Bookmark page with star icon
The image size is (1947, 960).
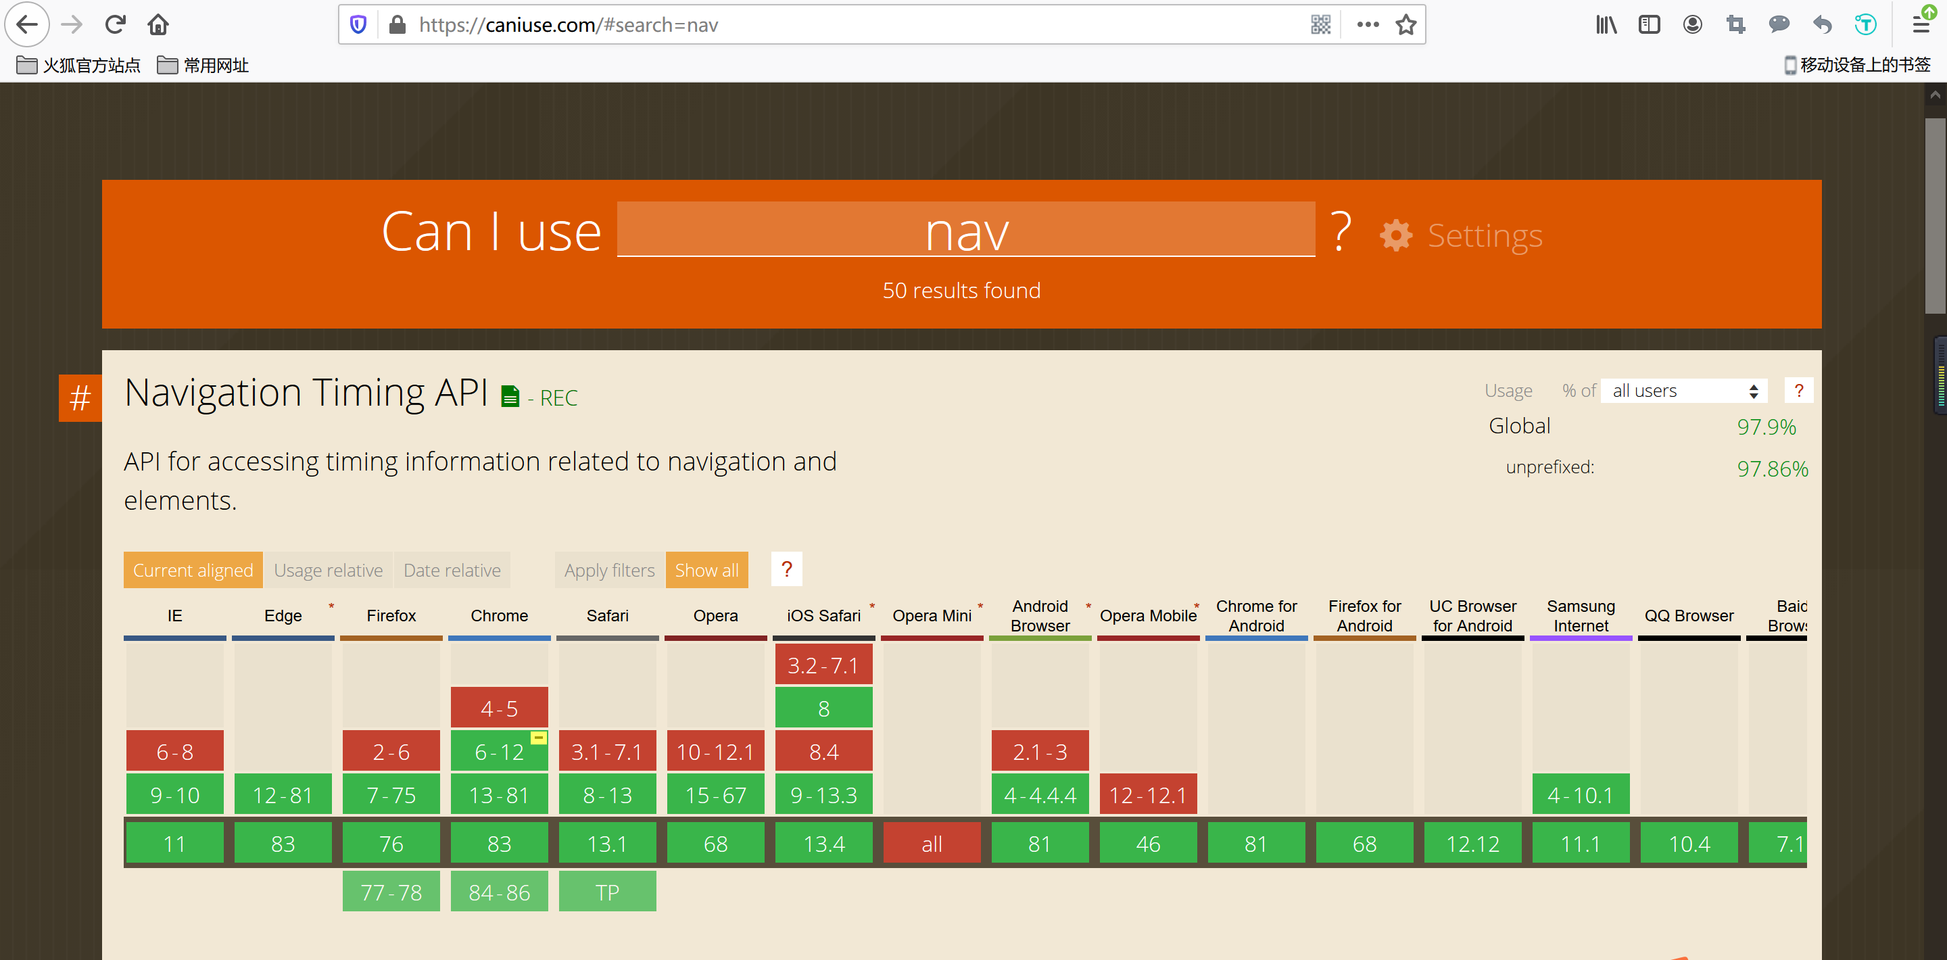pos(1406,25)
